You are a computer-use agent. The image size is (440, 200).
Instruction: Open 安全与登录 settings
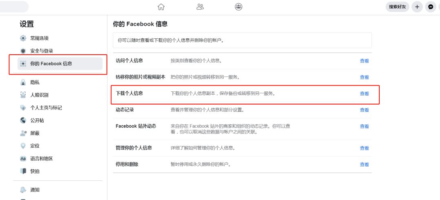(x=42, y=51)
